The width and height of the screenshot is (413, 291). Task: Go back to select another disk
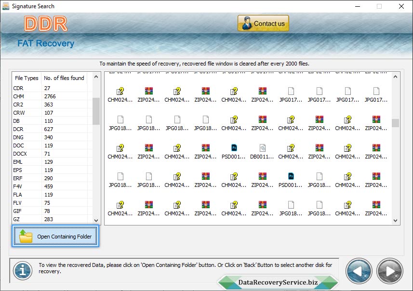tap(359, 271)
